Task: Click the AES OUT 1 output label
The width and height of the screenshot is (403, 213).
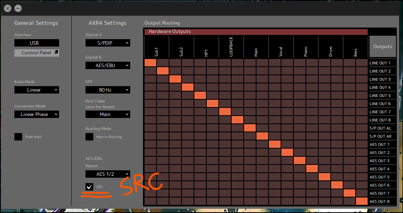Action: [379, 144]
